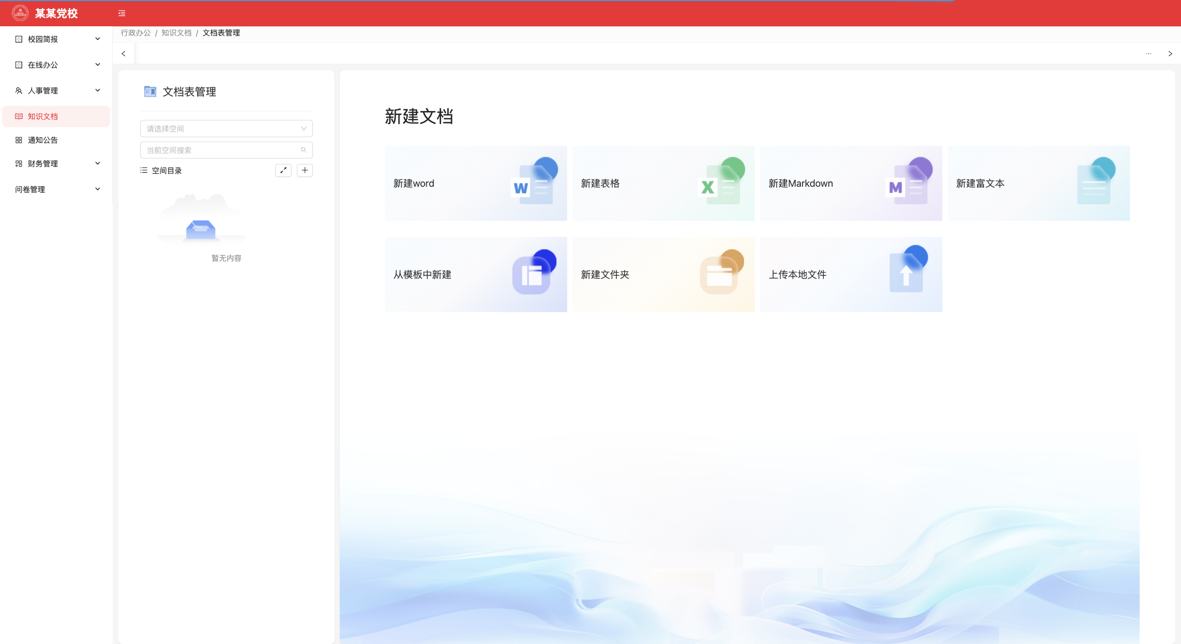Click the 知识文档 breadcrumb link
Viewport: 1181px width, 644px height.
coord(177,33)
